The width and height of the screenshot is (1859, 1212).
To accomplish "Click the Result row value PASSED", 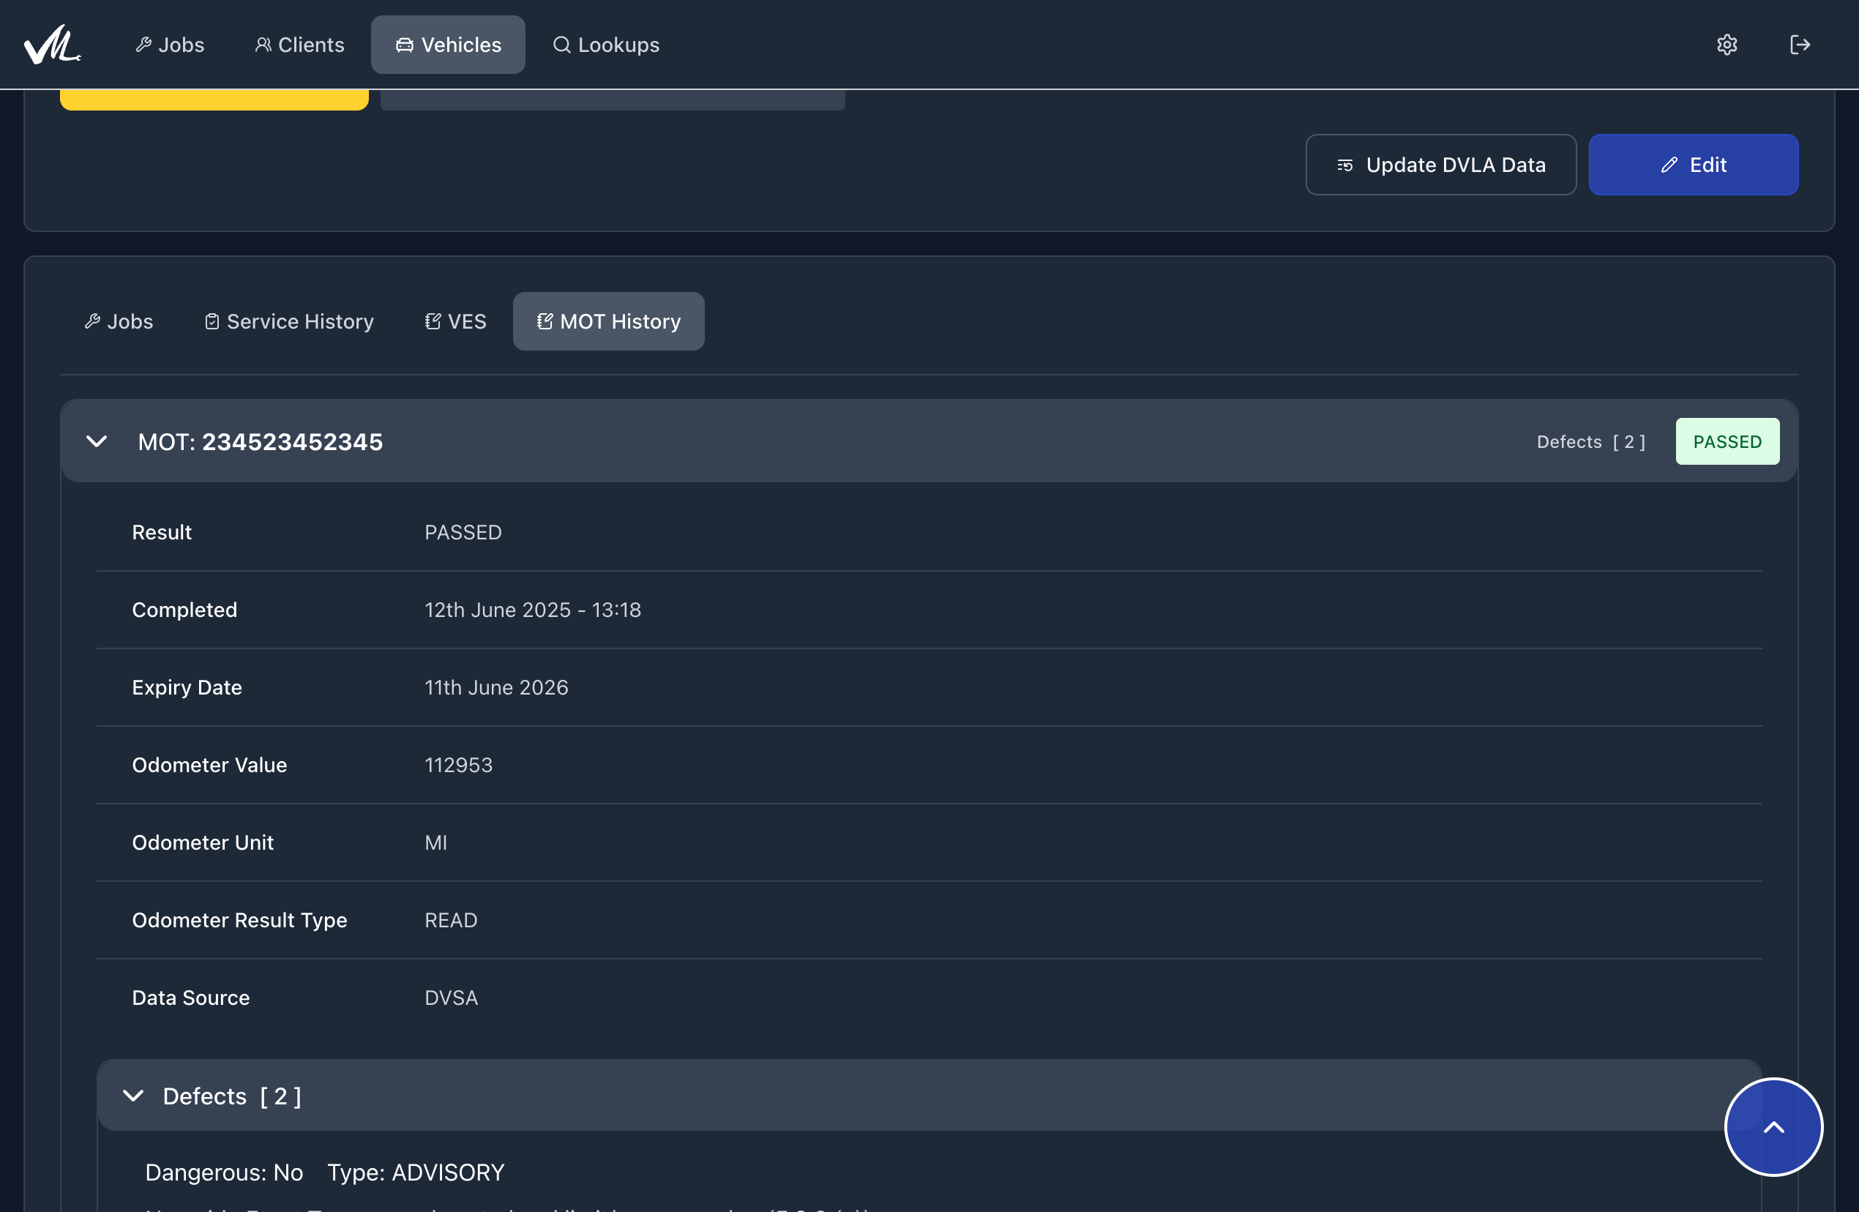I will click(x=463, y=533).
